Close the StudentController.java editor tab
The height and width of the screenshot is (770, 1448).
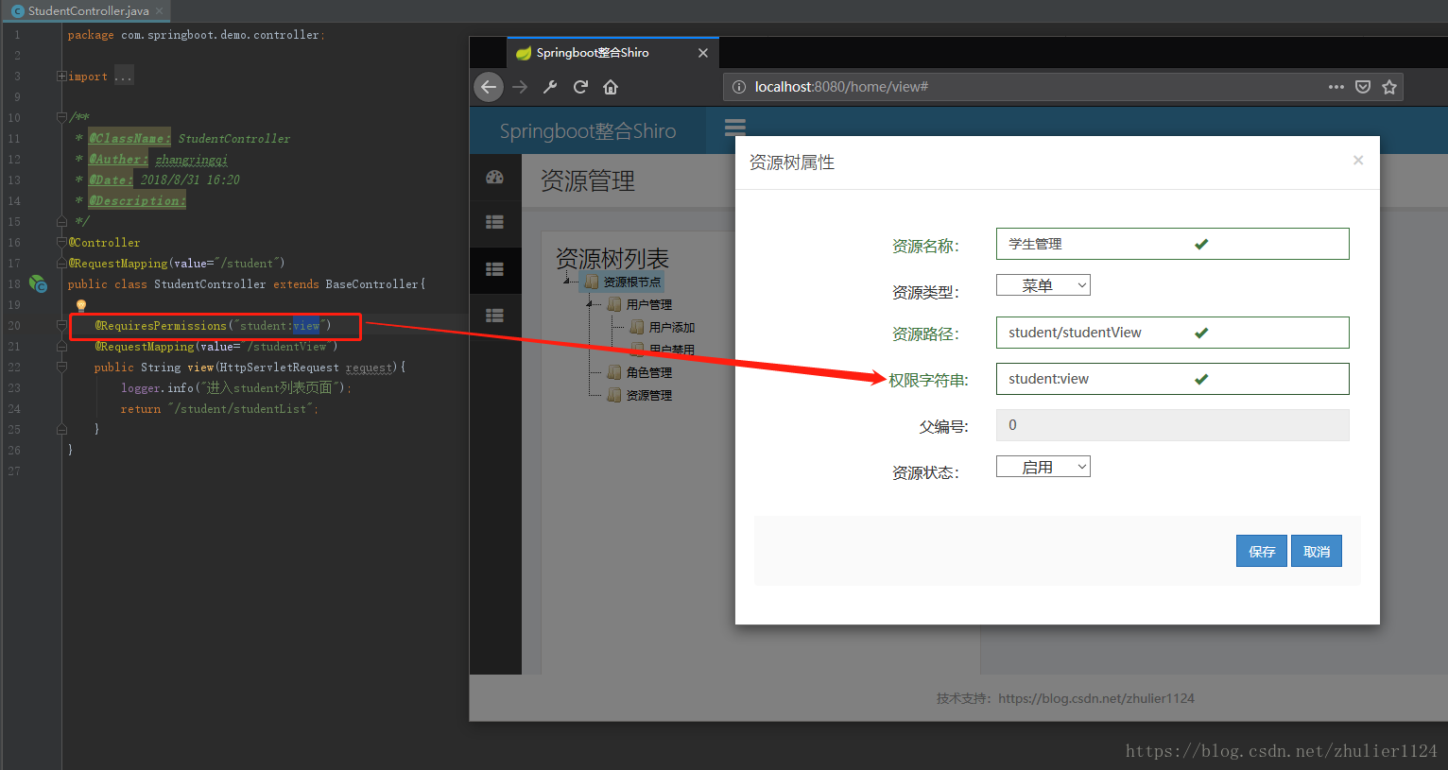[159, 11]
